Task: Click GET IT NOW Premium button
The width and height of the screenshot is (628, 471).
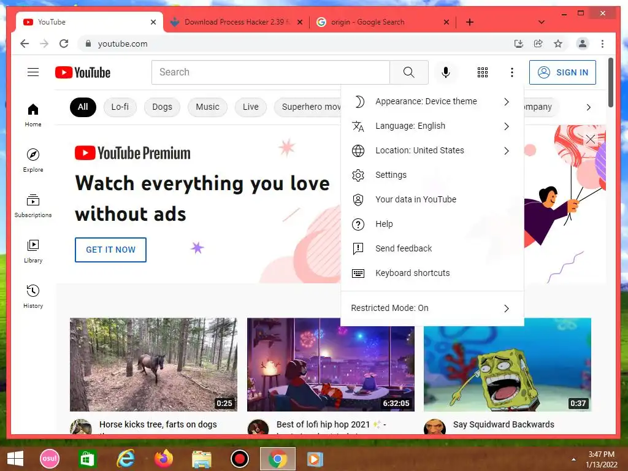Action: click(x=110, y=250)
